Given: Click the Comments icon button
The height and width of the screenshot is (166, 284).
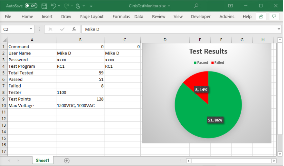Looking at the screenshot, I should pyautogui.click(x=274, y=17).
